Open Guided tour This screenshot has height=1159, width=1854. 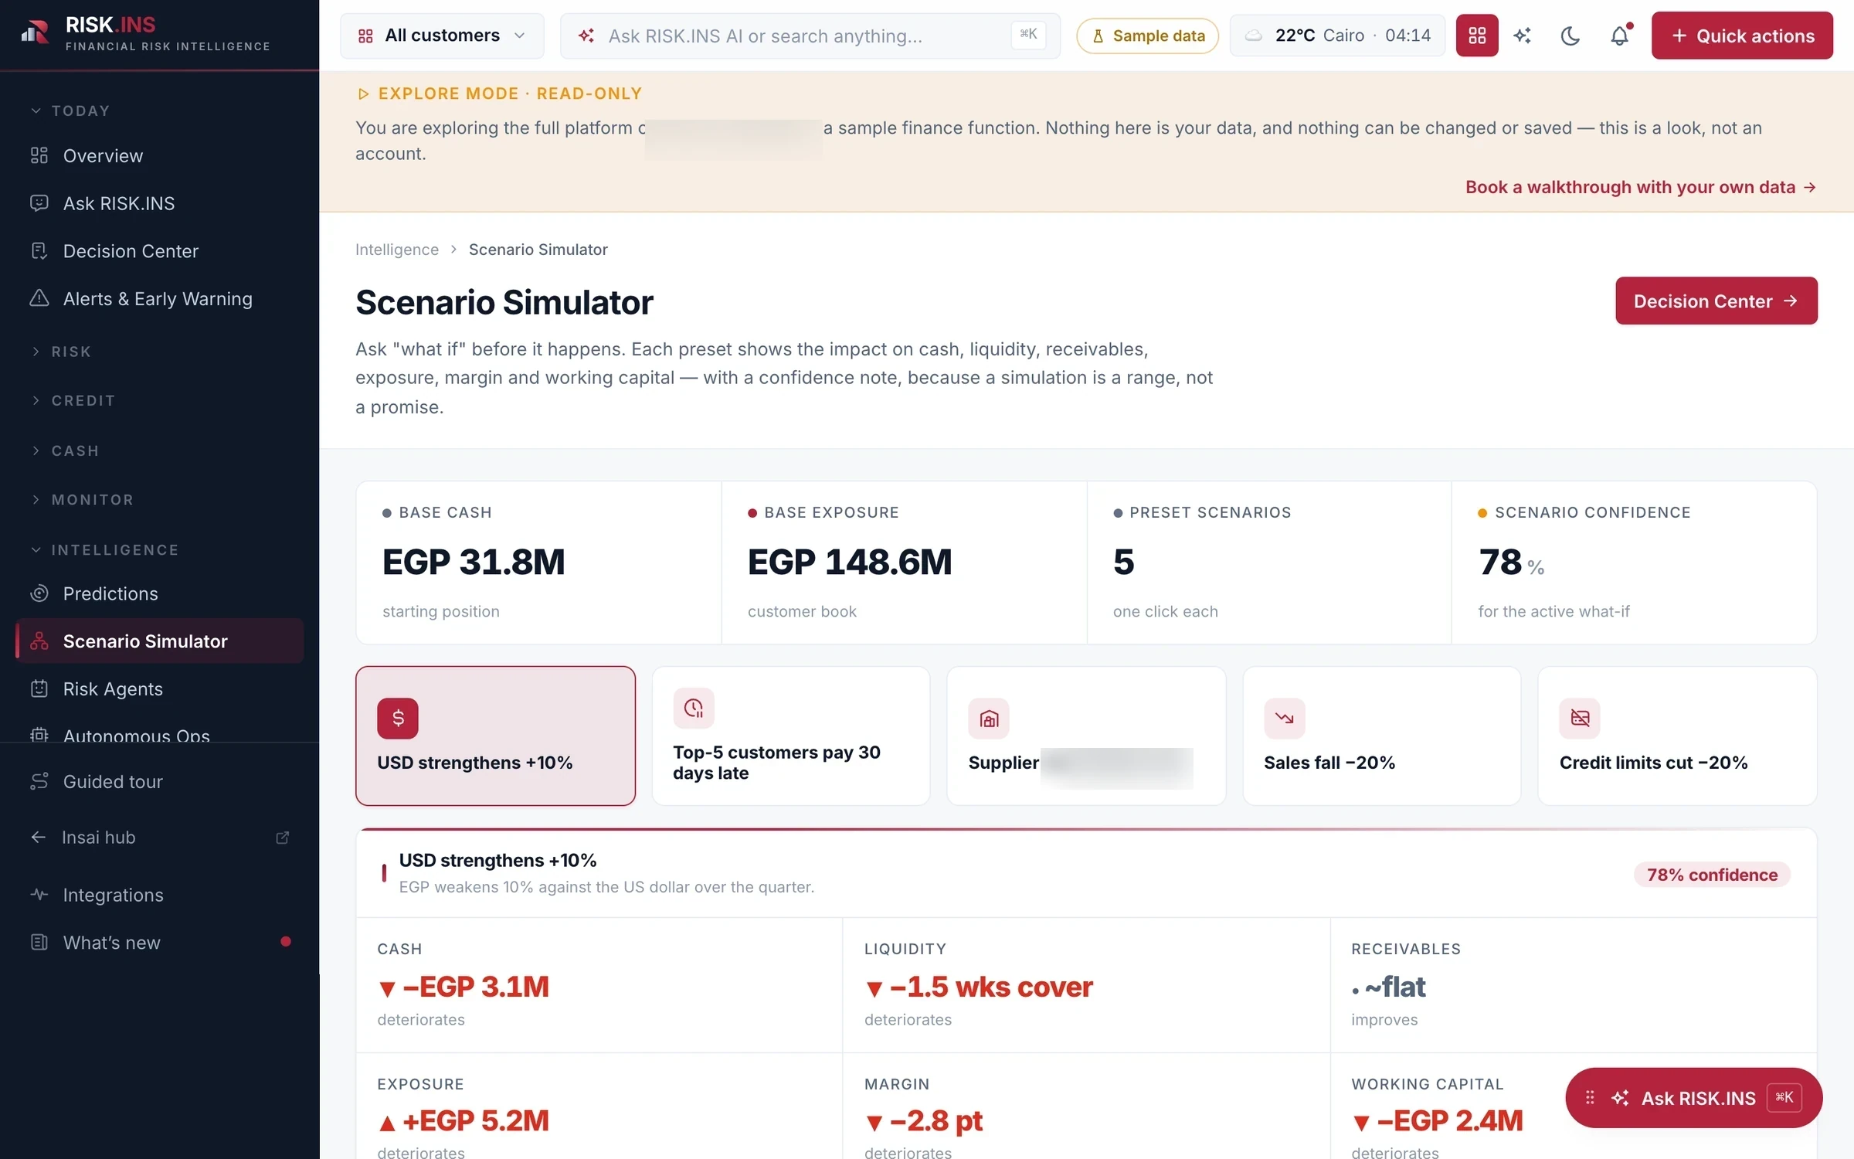tap(159, 782)
